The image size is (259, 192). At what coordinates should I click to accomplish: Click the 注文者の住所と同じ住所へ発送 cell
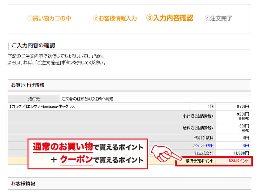[155, 99]
